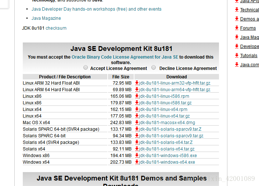Click red arrow icon beside Develope sidebar link
This screenshot has height=186, width=259.
pos(237,46)
